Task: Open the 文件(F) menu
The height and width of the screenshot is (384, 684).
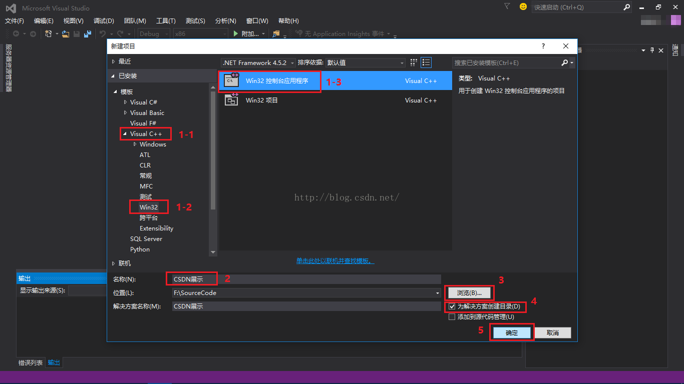Action: tap(15, 20)
